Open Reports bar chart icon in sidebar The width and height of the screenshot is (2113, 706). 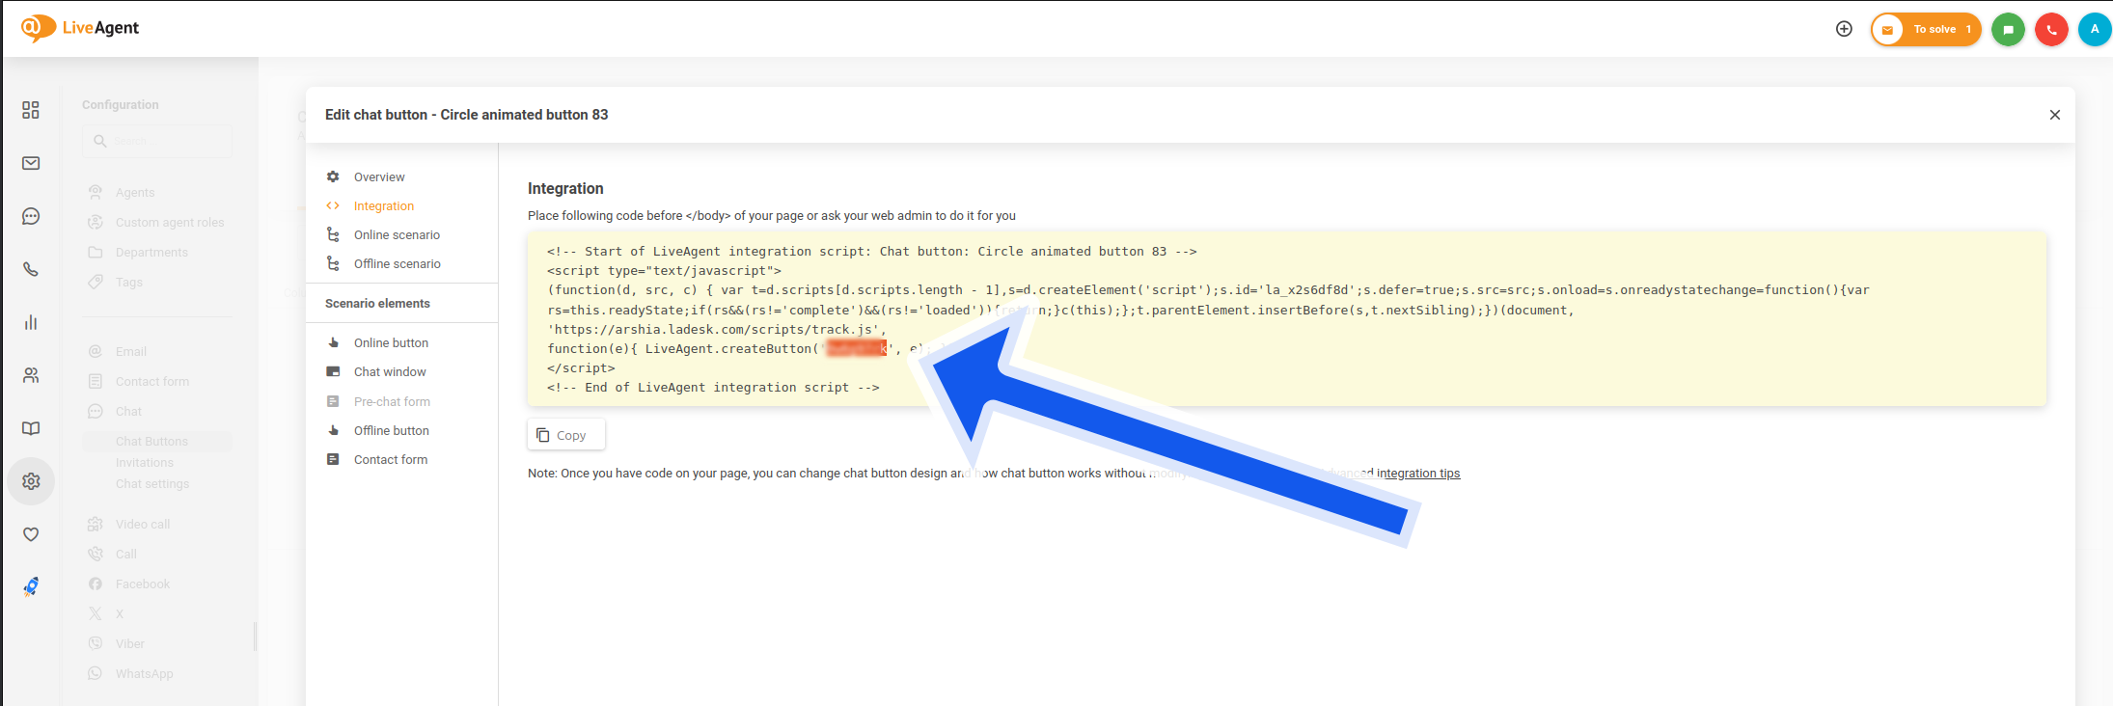tap(31, 322)
